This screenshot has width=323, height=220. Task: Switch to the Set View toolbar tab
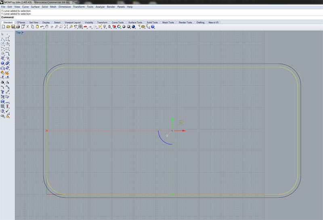(x=34, y=23)
